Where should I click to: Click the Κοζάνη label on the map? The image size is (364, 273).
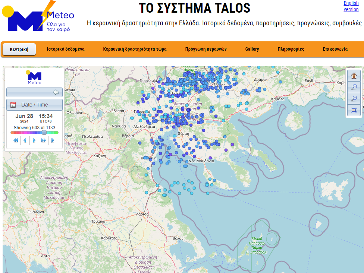100,156
